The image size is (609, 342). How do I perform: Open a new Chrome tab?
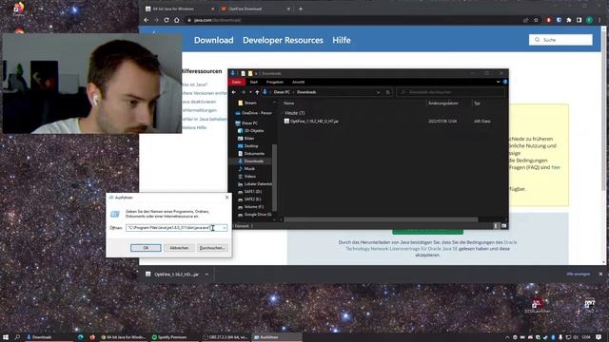[x=301, y=9]
